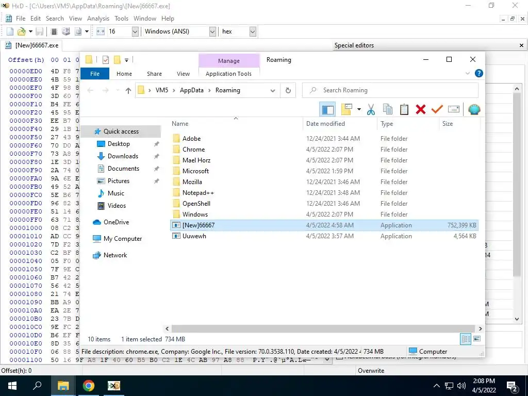Open the bytes per row dropdown showing 16
Viewport: 528px width, 396px height.
click(x=135, y=31)
